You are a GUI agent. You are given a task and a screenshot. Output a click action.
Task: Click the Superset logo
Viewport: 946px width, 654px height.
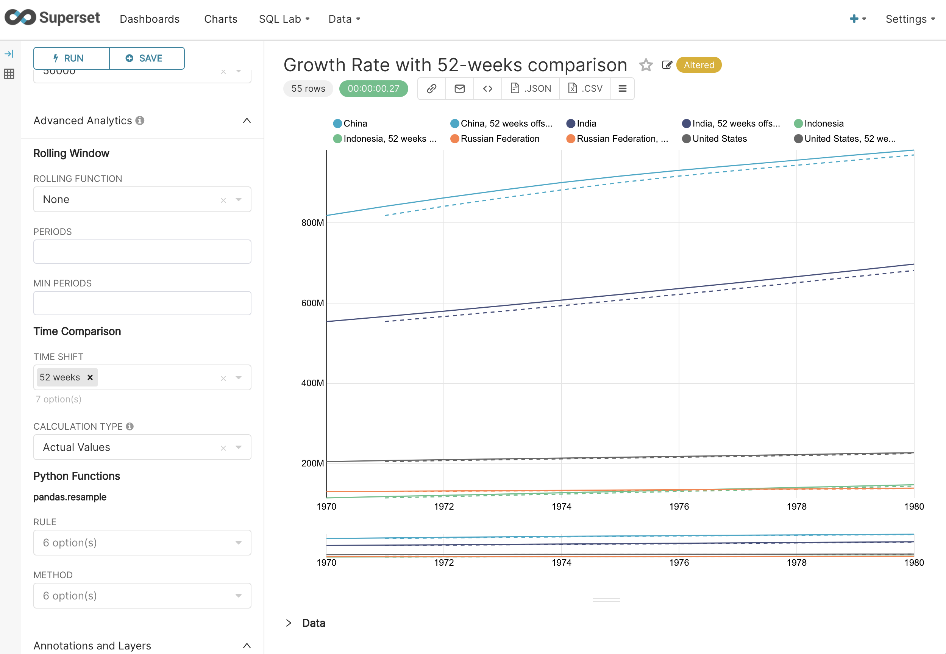click(x=52, y=18)
